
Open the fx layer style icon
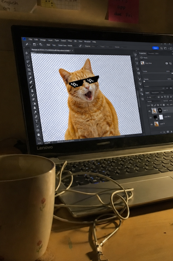click(x=164, y=132)
